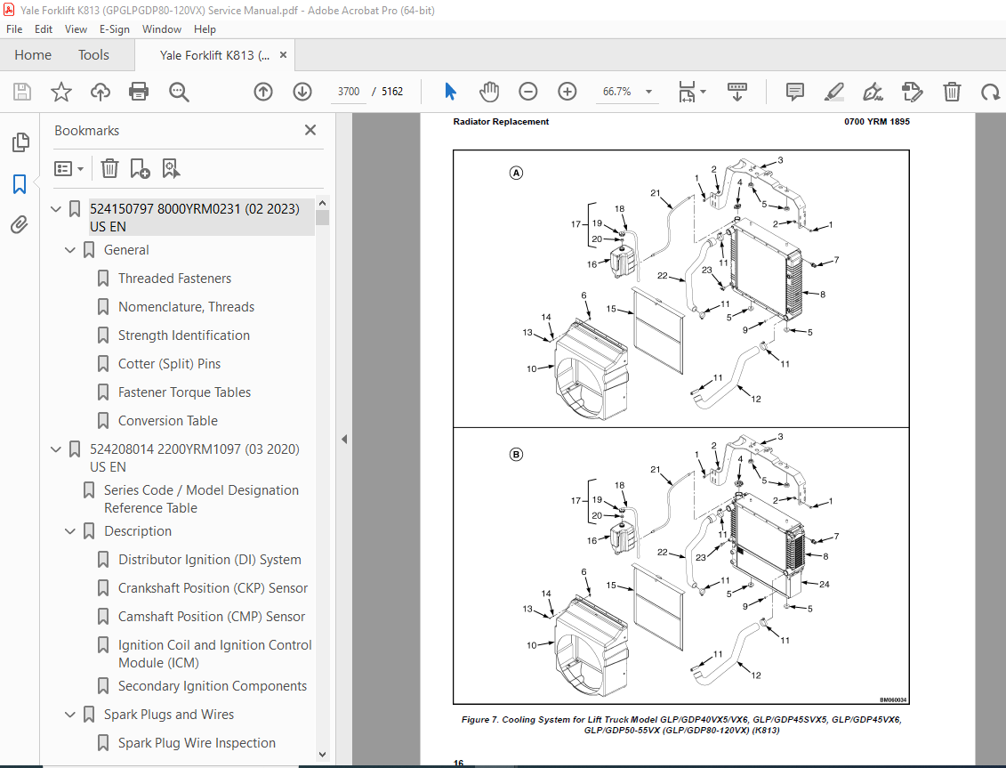The width and height of the screenshot is (1006, 768).
Task: Select the Yale Forklift K813 document tab
Action: coord(214,55)
